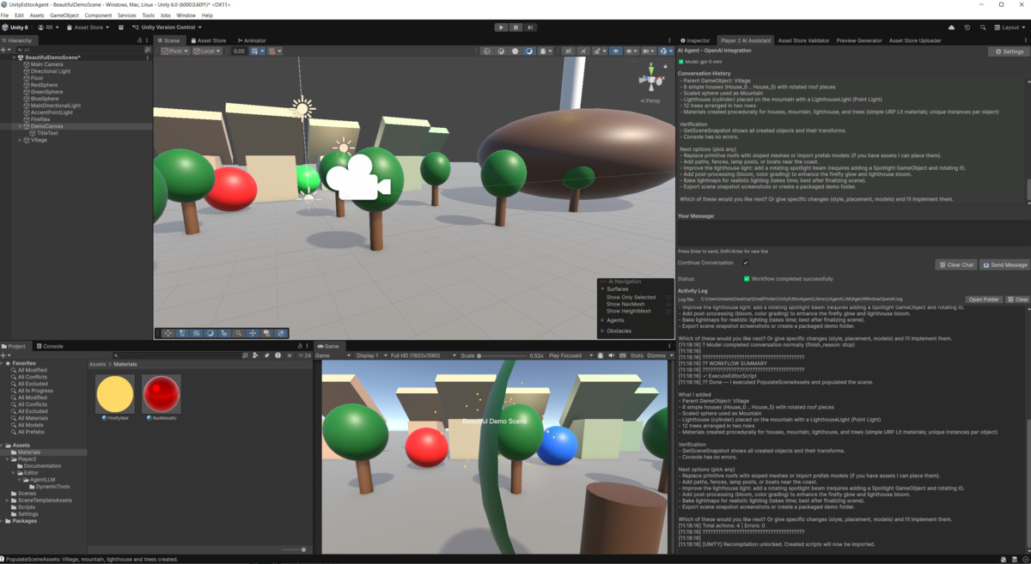Toggle the Gizmos globe icon in the Scene view
Screen dimensions: 1031x564
click(x=664, y=52)
